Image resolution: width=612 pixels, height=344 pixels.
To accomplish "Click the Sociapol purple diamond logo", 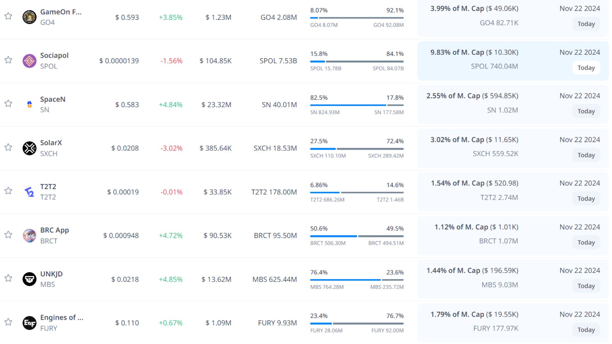I will [29, 61].
